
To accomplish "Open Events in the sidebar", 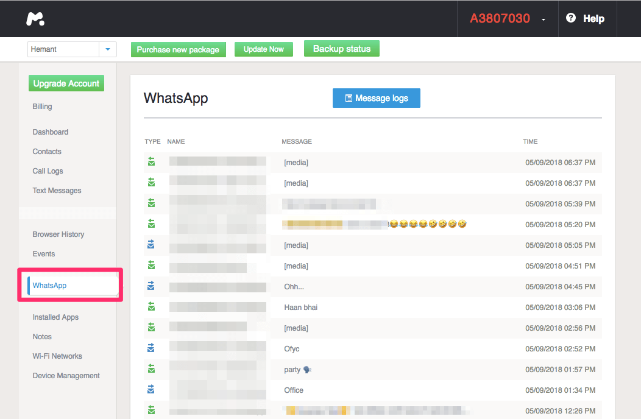I will tap(44, 254).
